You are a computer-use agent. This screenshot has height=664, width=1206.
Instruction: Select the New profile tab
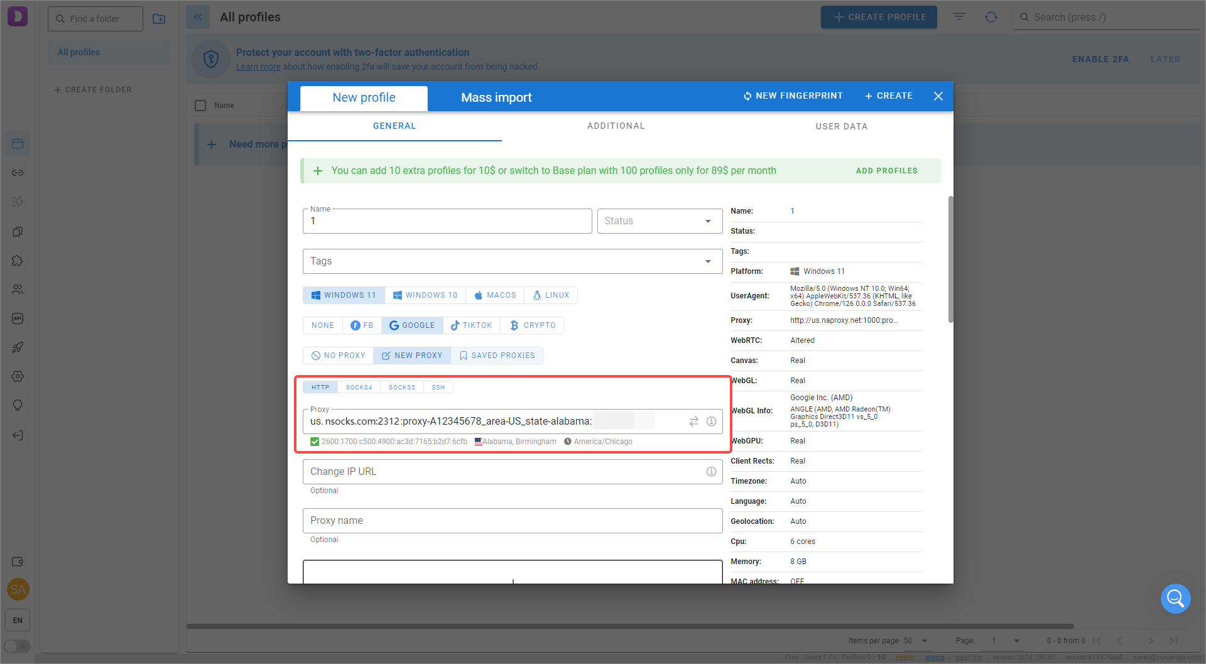[x=364, y=99]
